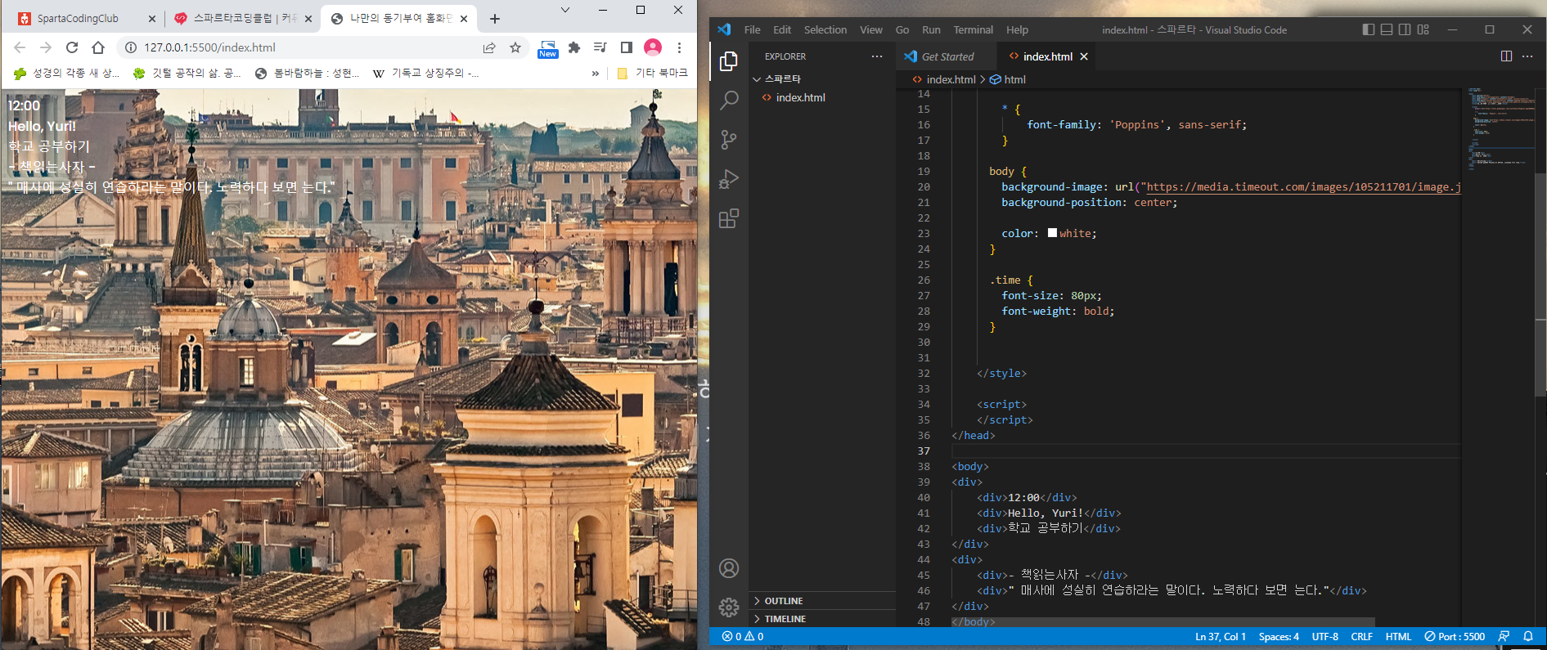1547x650 pixels.
Task: Open Explorer panel Views and More Actions
Action: point(877,56)
